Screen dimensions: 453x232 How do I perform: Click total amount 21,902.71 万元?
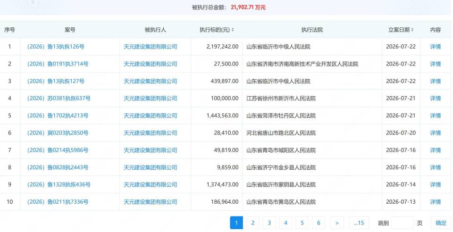click(x=248, y=7)
